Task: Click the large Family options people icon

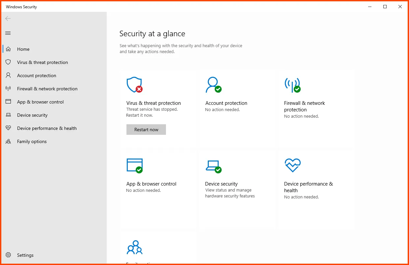Action: point(134,247)
